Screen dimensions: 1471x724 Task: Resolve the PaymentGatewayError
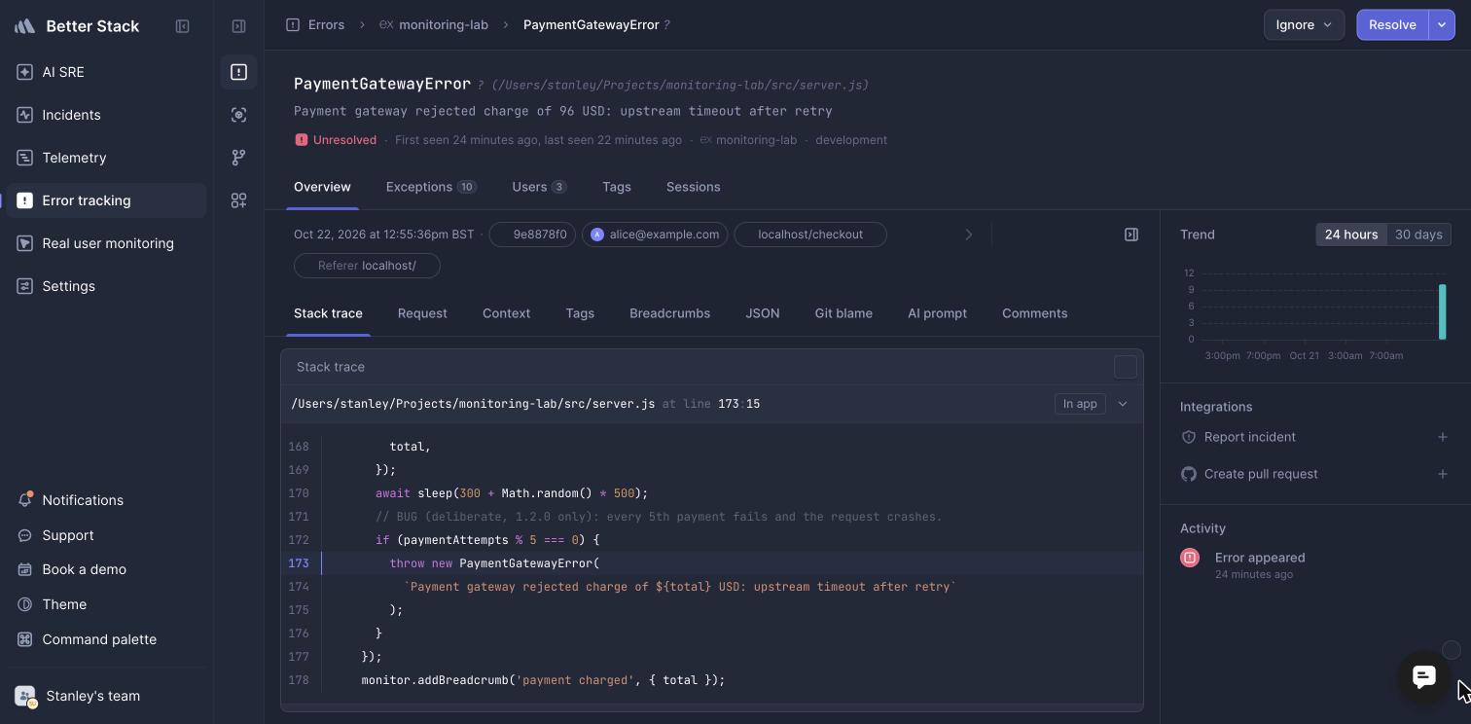point(1392,25)
